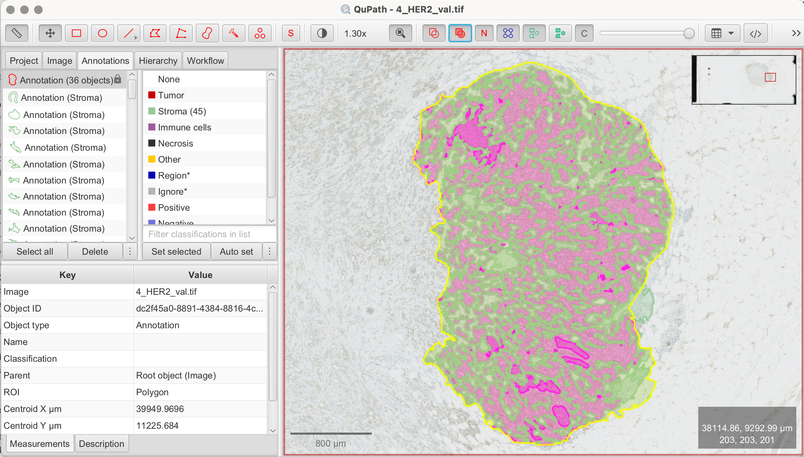Select the Brush annotation tool
804x457 pixels.
207,33
